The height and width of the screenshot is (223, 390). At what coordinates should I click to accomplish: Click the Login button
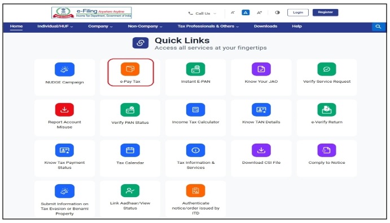click(x=298, y=12)
